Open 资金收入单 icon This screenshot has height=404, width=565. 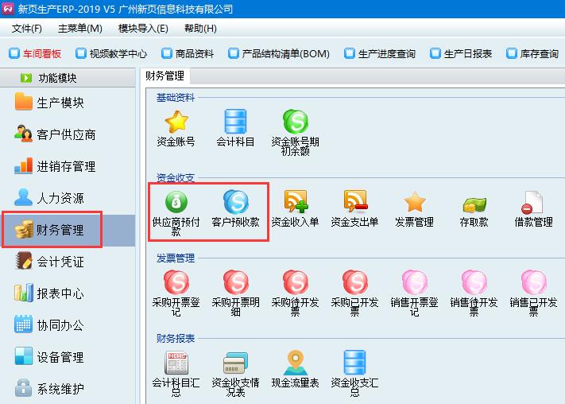click(x=295, y=202)
